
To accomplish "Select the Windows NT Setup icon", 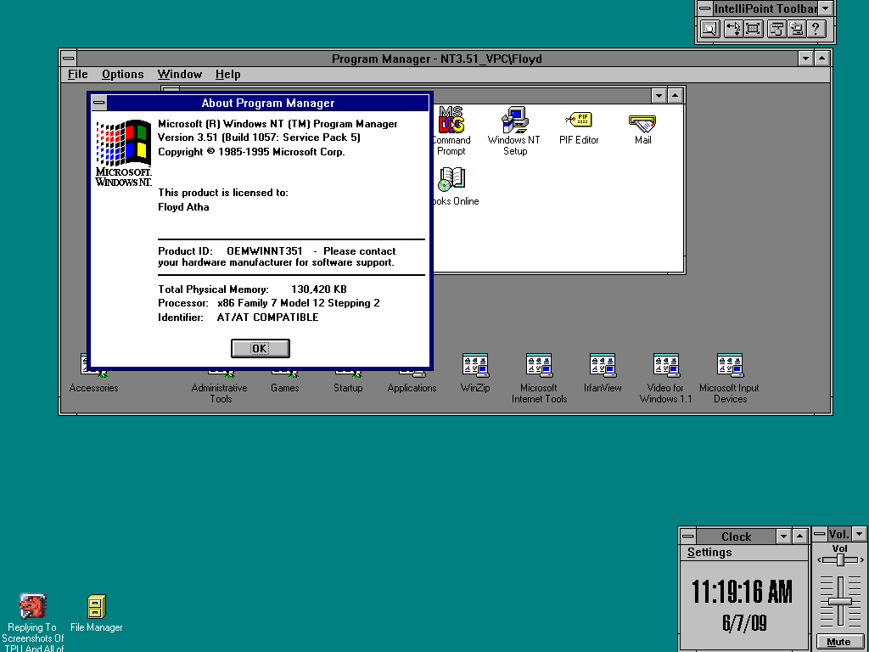I will pyautogui.click(x=514, y=121).
